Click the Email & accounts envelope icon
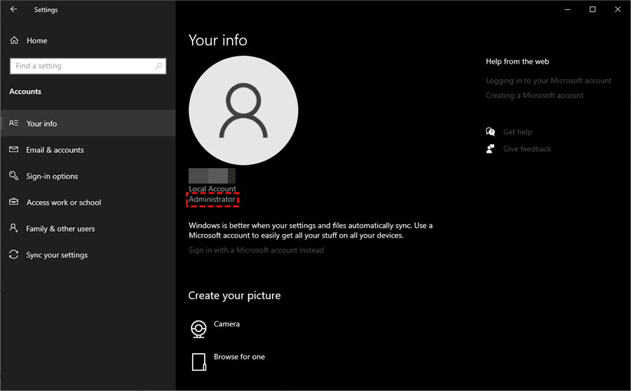 coord(13,150)
